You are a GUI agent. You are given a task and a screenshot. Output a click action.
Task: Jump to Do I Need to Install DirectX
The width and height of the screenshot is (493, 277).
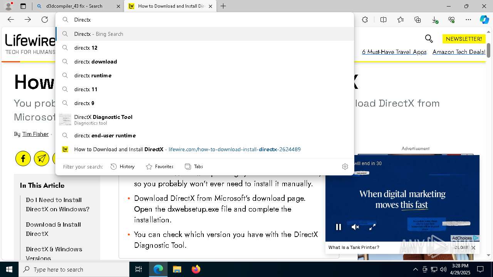[x=57, y=205]
